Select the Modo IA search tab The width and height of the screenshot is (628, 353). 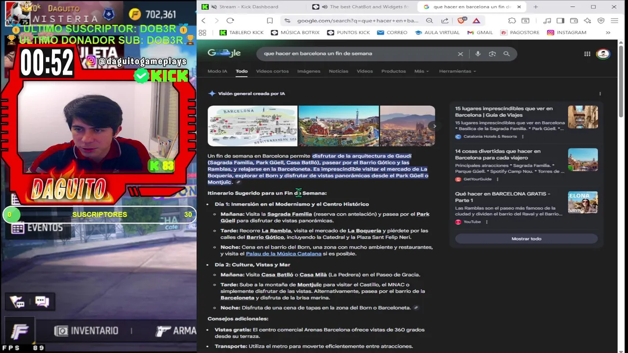pos(217,71)
